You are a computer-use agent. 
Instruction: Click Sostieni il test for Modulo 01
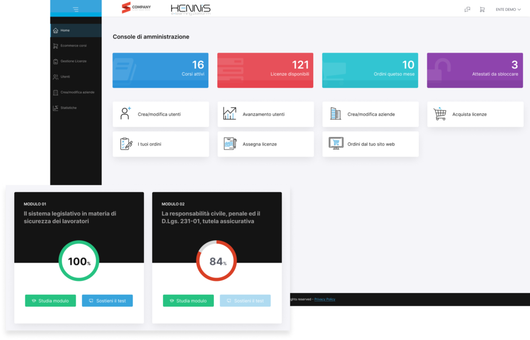coord(107,300)
